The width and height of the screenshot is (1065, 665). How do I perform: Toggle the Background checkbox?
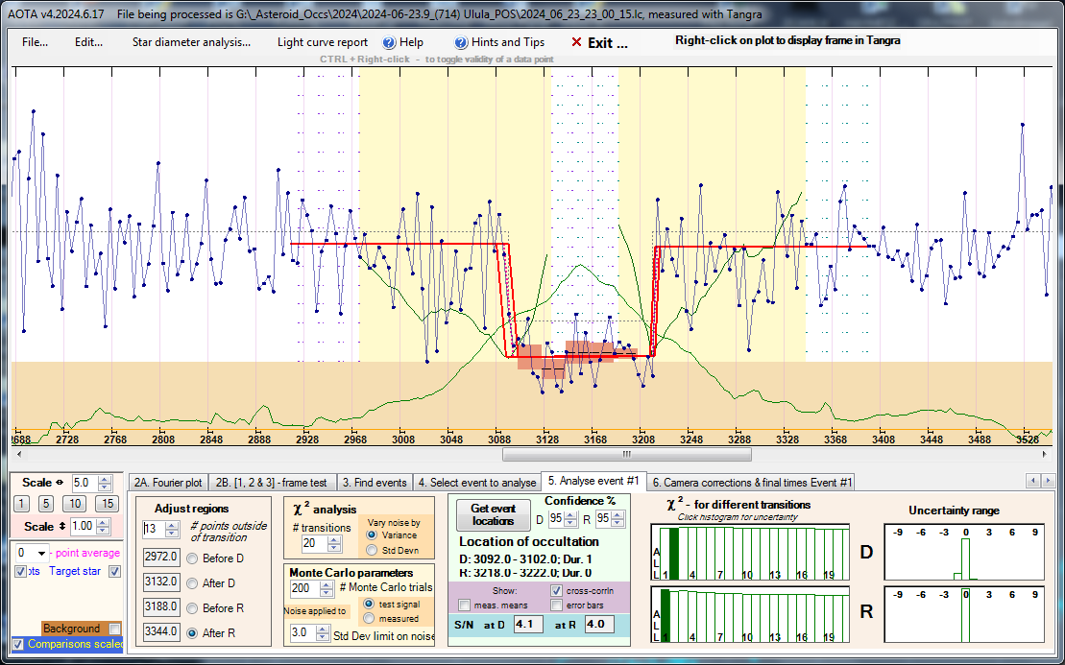(x=115, y=629)
